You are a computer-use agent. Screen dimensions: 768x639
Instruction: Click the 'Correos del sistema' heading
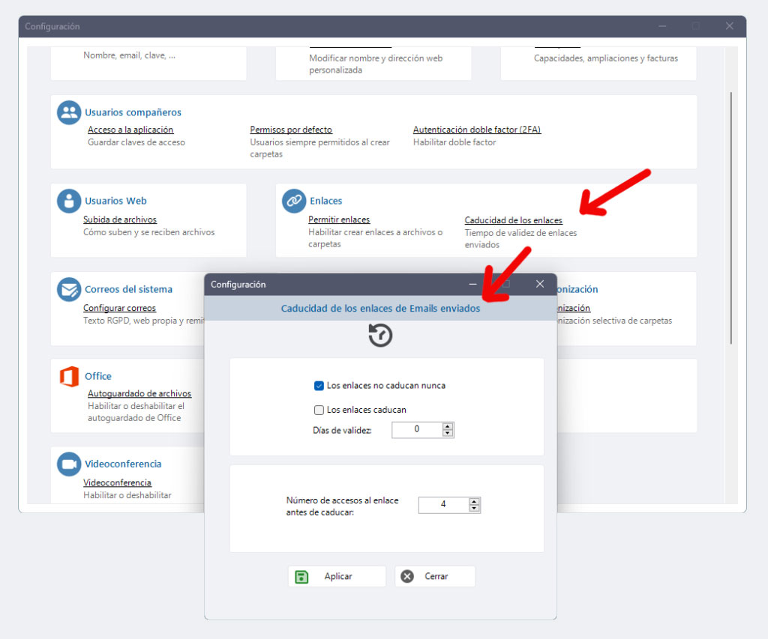pyautogui.click(x=128, y=290)
